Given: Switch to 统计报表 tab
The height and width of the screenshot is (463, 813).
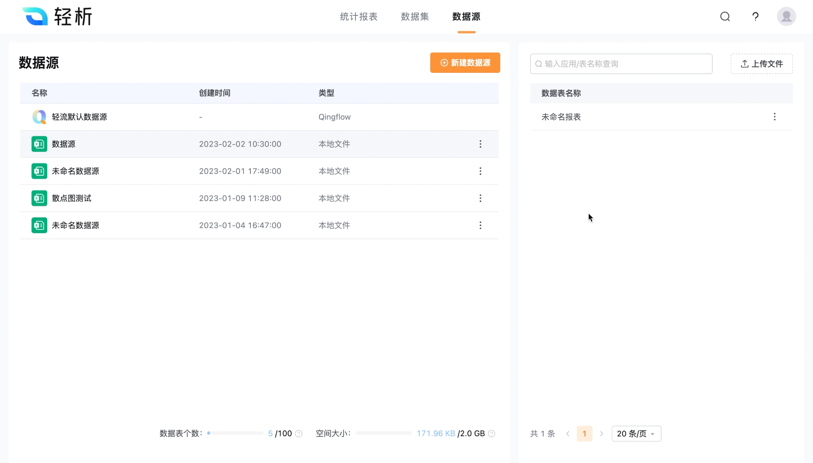Looking at the screenshot, I should 358,17.
